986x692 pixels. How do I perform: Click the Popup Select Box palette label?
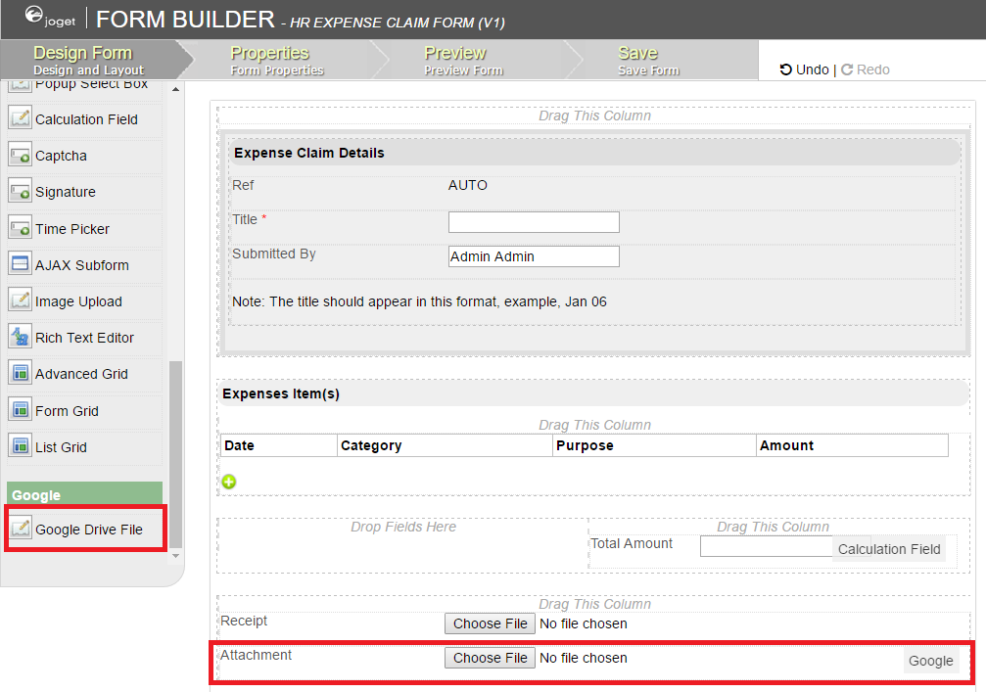coord(91,85)
